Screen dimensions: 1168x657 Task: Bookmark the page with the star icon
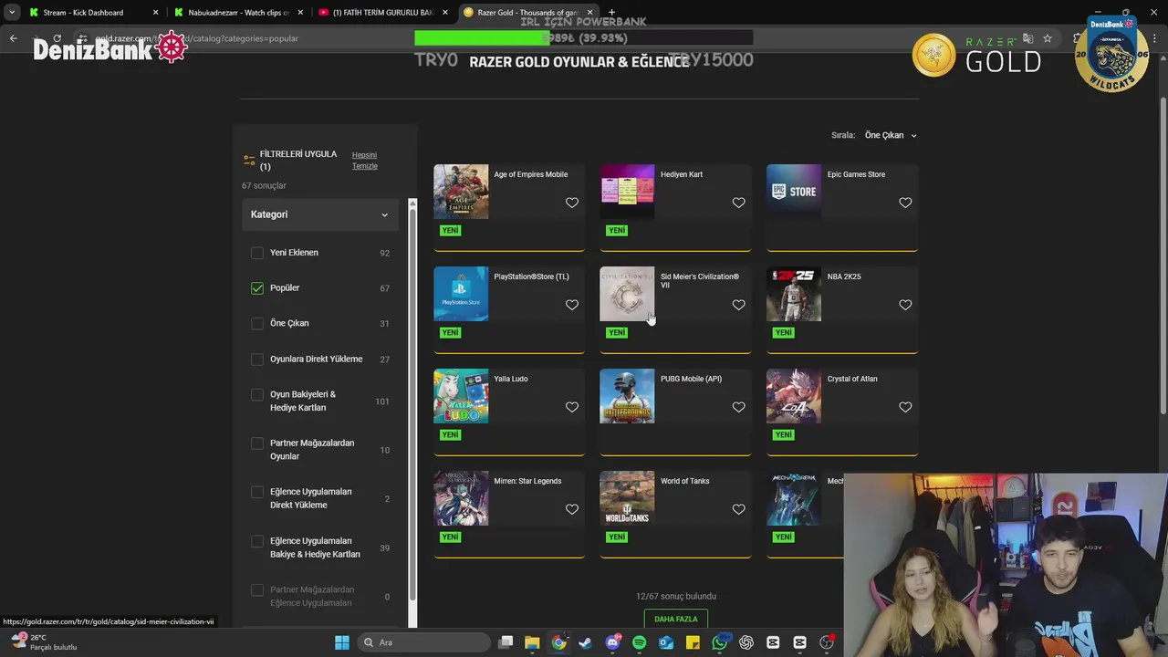[1048, 38]
